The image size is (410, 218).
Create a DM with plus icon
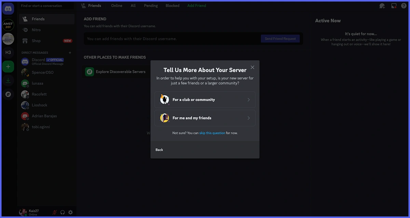click(x=70, y=53)
